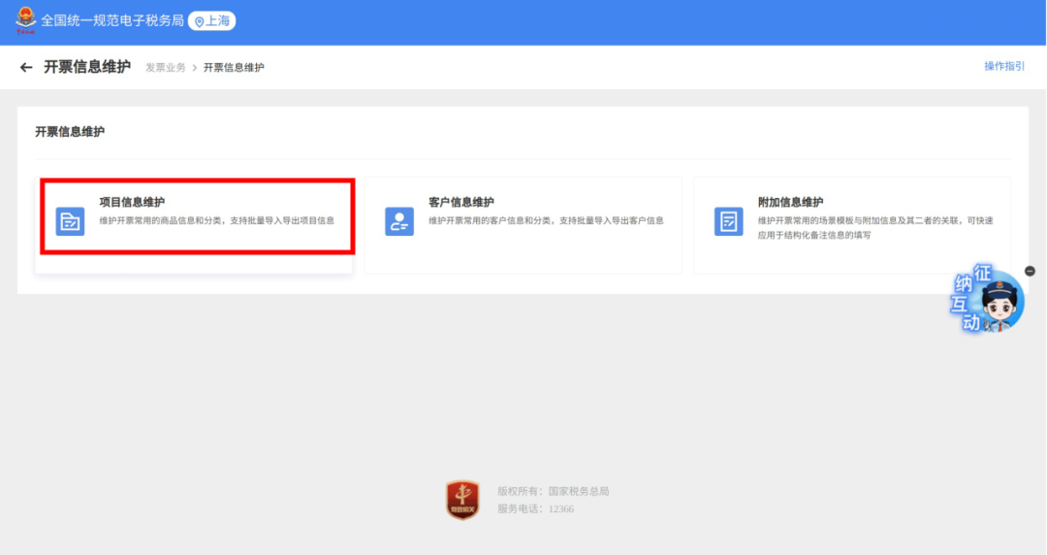Image resolution: width=1047 pixels, height=555 pixels.
Task: Click 客户信息维护 description text
Action: coord(546,220)
